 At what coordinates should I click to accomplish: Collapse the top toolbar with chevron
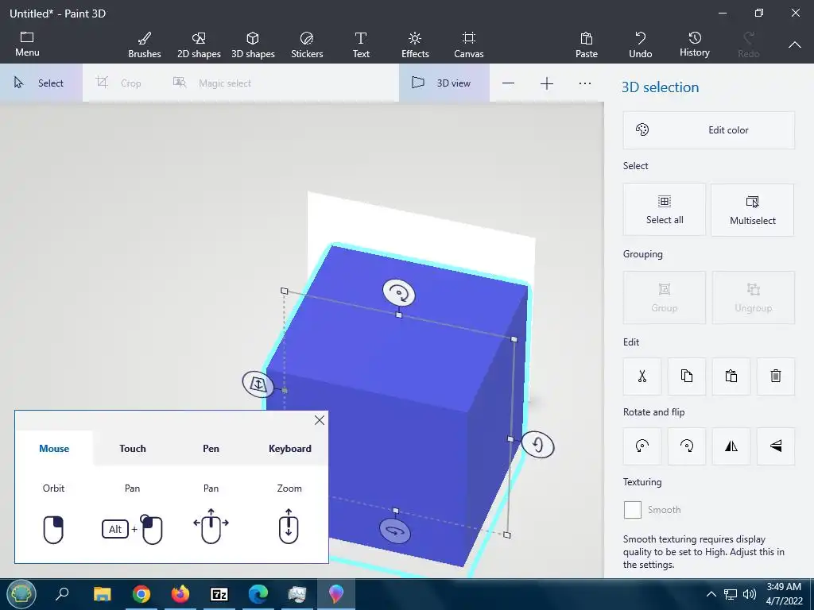point(794,44)
